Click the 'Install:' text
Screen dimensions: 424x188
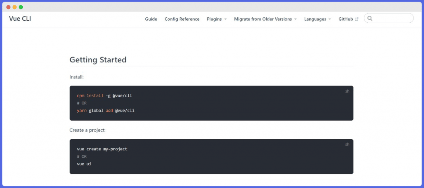pos(77,77)
